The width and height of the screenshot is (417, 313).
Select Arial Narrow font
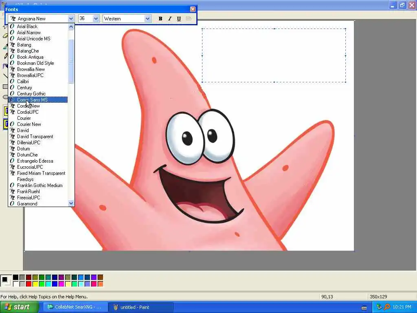tap(38, 33)
